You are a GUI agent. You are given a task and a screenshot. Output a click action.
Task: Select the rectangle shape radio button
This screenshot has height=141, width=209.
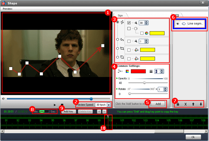point(117,48)
